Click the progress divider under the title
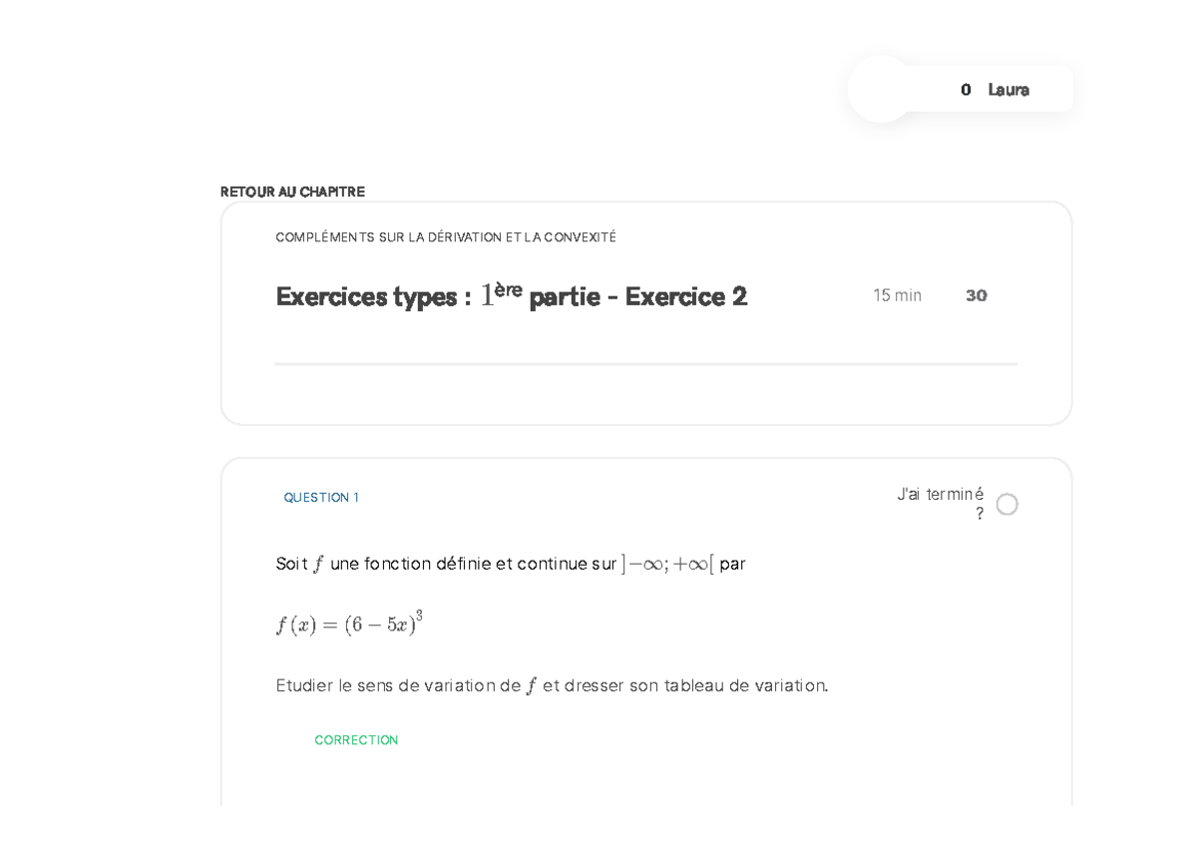Image resolution: width=1197 pixels, height=846 pixels. pyautogui.click(x=645, y=363)
